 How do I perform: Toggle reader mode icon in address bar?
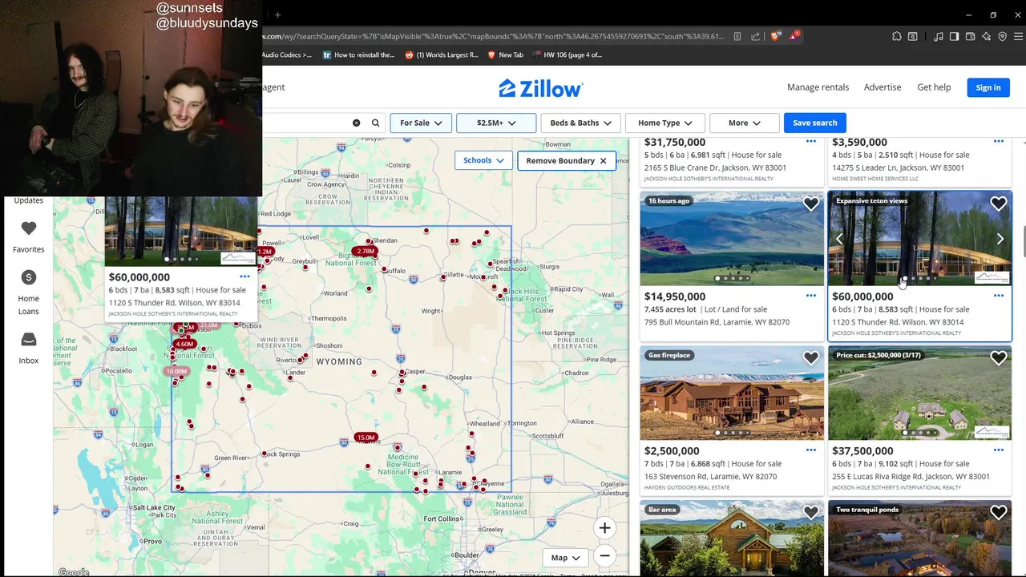coord(737,36)
